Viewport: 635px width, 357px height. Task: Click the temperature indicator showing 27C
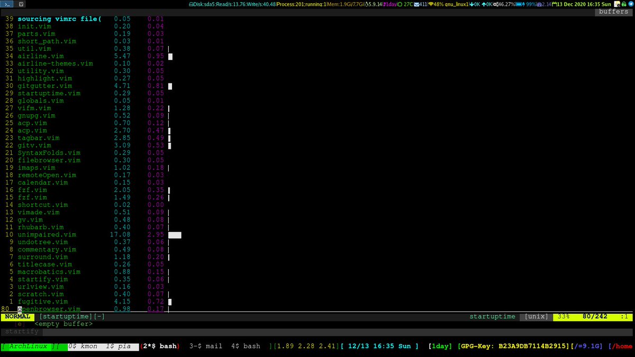tap(405, 4)
